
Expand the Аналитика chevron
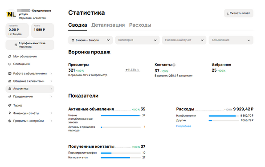coord(51,89)
